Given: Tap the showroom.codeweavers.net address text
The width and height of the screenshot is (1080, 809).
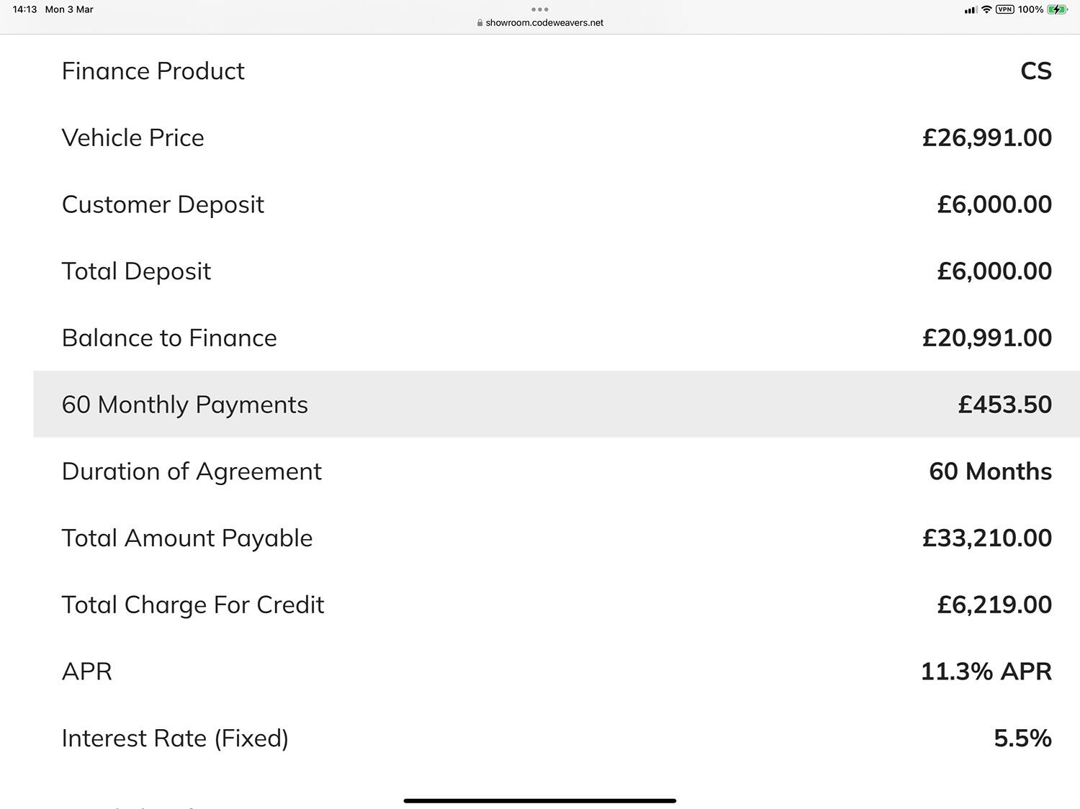Looking at the screenshot, I should tap(544, 22).
